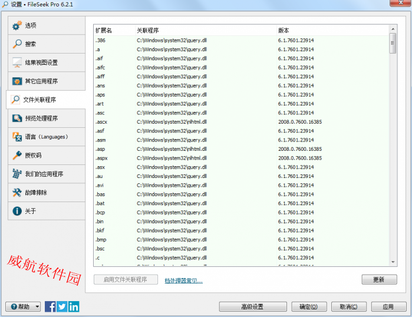
Task: Switch to the 搜索 tab
Action: (47, 44)
